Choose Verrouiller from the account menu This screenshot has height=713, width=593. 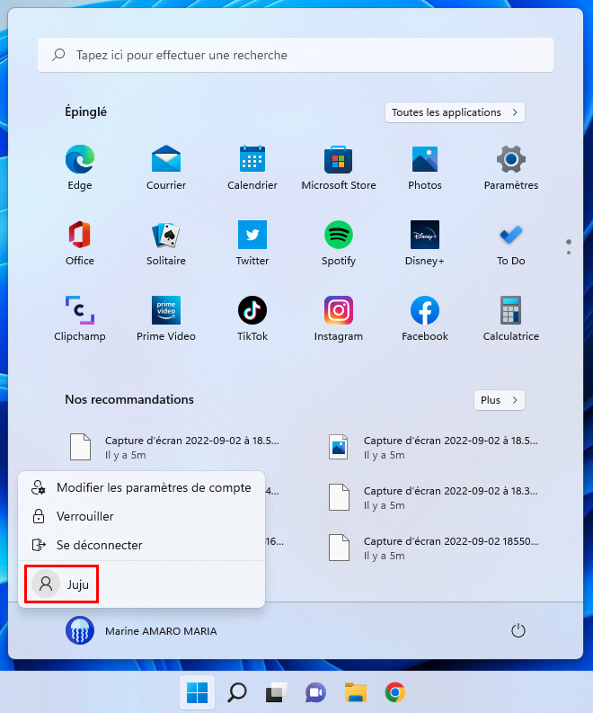[x=141, y=517]
